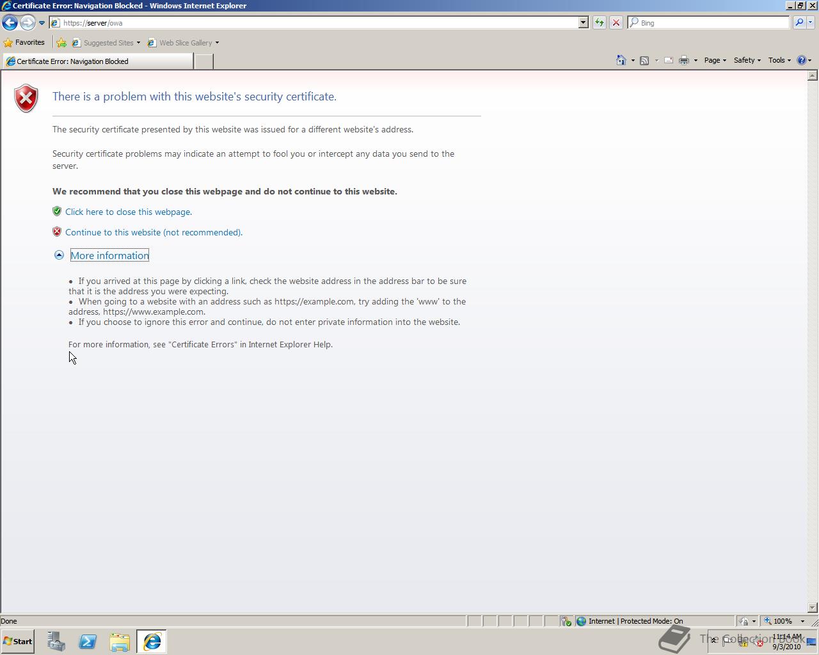Click the vertical scrollbar up arrow
The width and height of the screenshot is (819, 655).
[x=813, y=75]
